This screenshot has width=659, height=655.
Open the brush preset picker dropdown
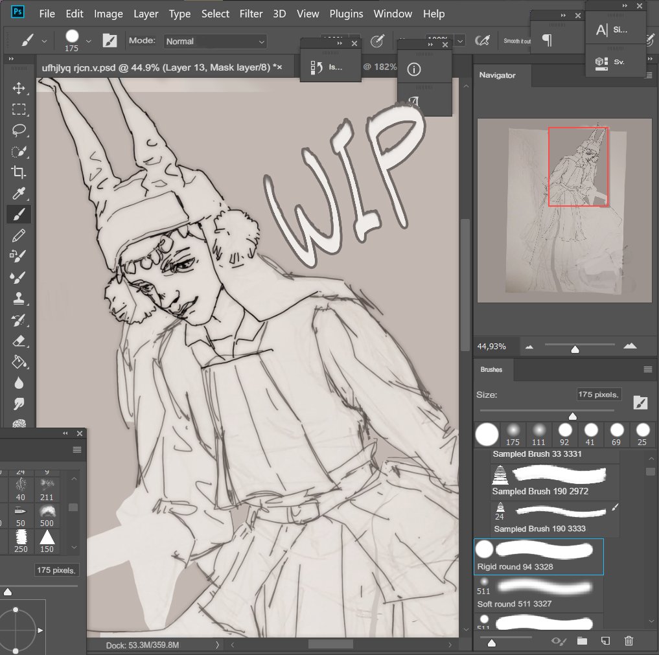(x=88, y=41)
